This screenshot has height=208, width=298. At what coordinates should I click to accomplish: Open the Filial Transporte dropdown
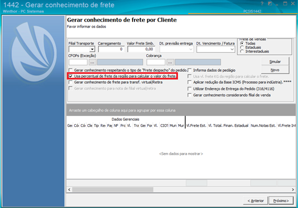92,49
